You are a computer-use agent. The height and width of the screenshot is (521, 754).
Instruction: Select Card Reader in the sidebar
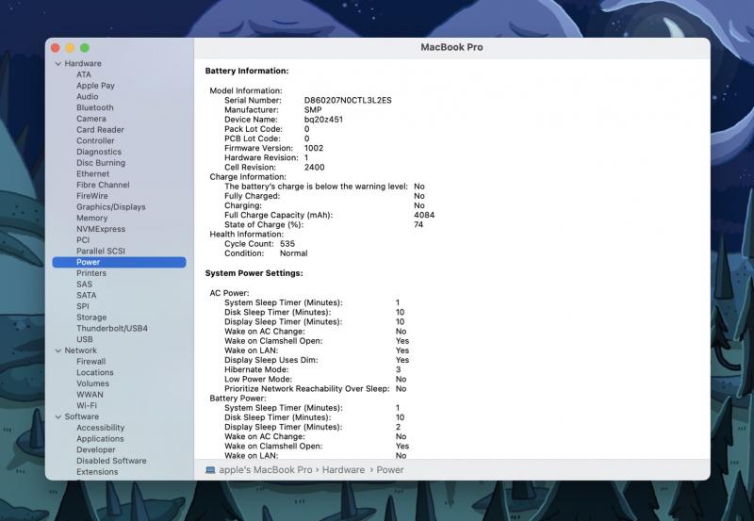(x=100, y=130)
